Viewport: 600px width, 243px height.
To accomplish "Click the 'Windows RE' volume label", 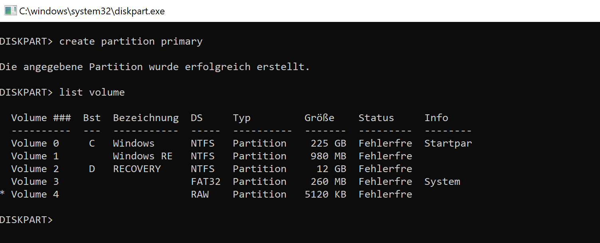I will [143, 156].
